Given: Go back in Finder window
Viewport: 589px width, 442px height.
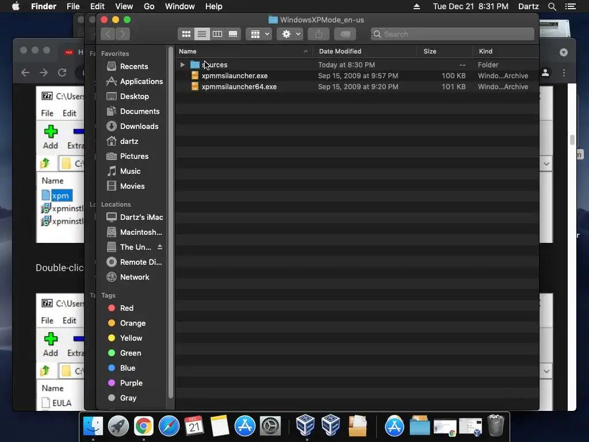Looking at the screenshot, I should click(x=108, y=34).
